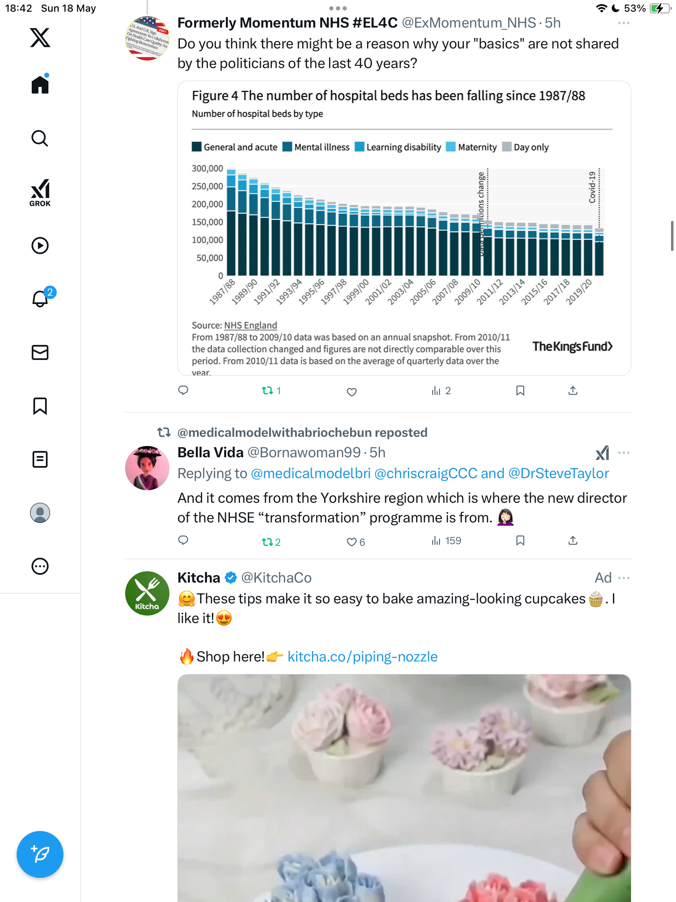676x902 pixels.
Task: Open Messages envelope icon
Action: [x=40, y=352]
